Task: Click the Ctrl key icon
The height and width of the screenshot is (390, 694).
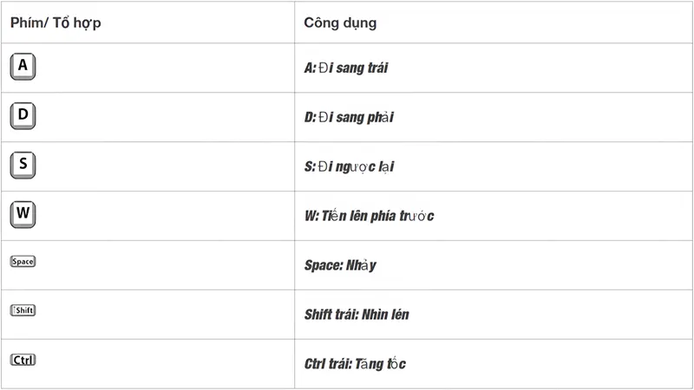Action: (x=23, y=359)
